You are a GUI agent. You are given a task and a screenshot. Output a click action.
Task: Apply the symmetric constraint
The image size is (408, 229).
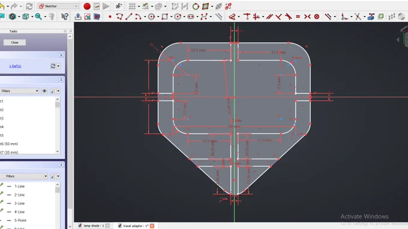307,17
